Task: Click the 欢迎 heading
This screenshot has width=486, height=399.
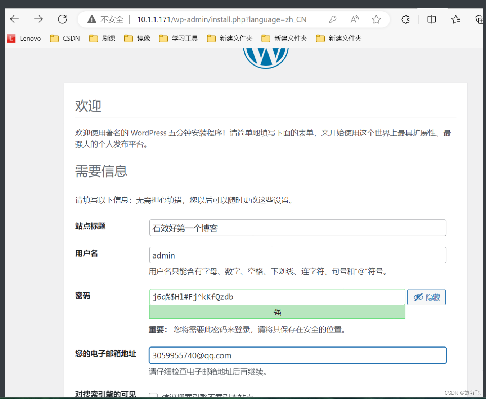Action: point(88,106)
